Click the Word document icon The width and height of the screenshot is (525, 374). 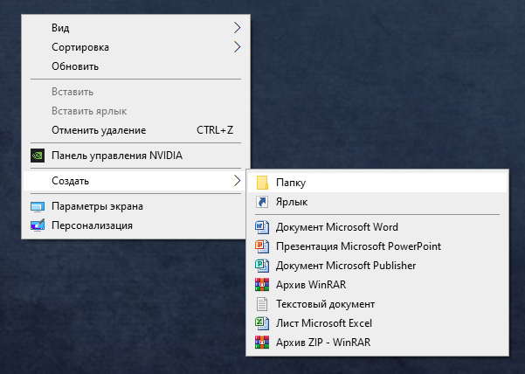(262, 227)
